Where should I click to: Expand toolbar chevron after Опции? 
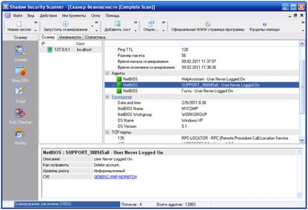coord(163,23)
